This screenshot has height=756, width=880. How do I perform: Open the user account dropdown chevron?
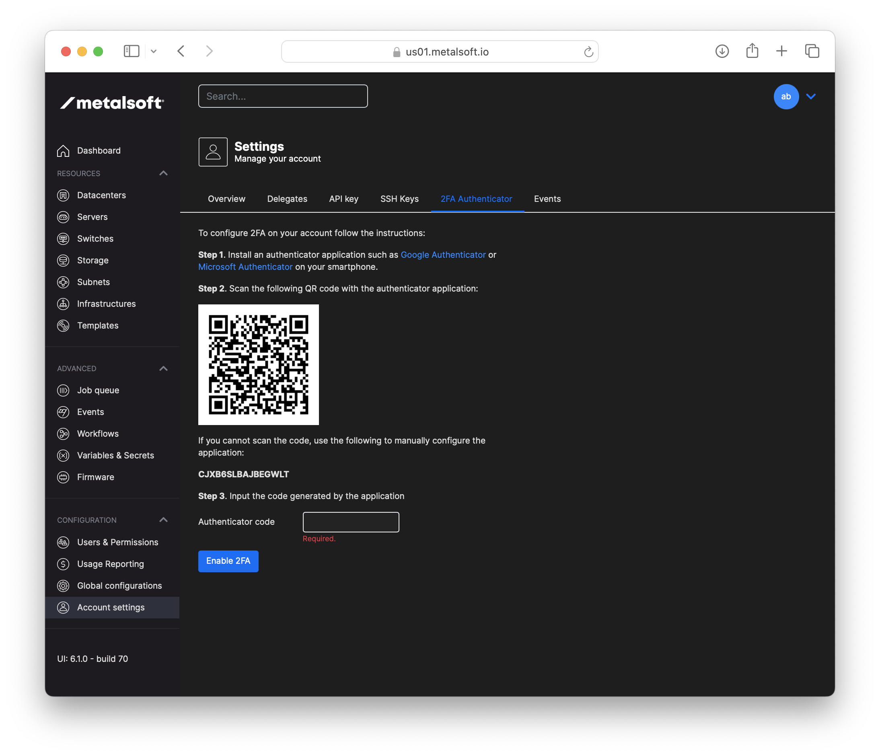click(811, 97)
